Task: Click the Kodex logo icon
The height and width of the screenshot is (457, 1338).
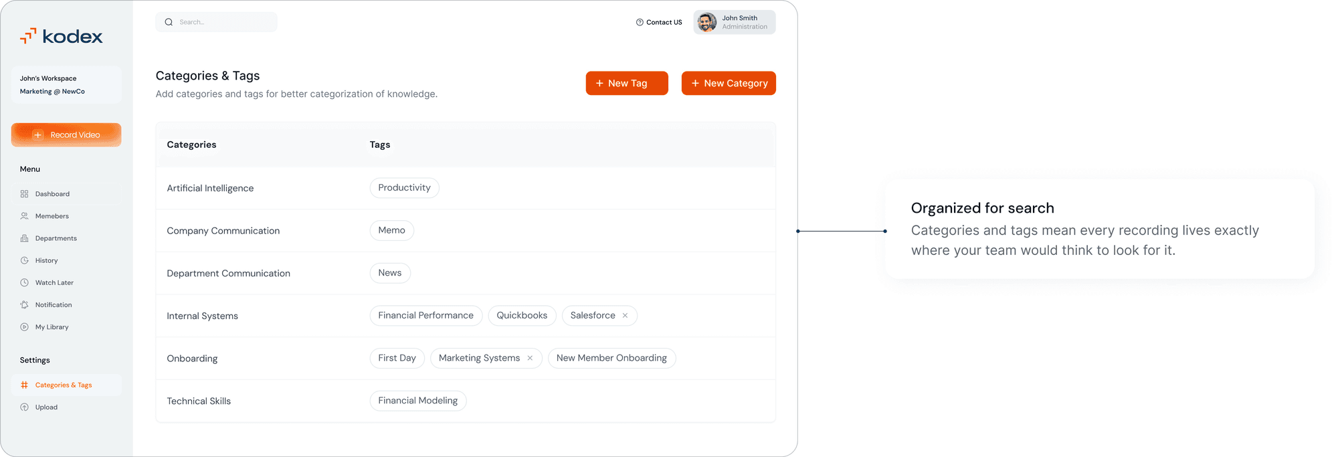Action: pos(28,36)
